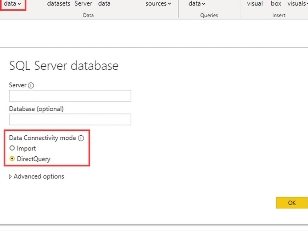308x231 pixels.
Task: Click the New visual icon
Action: tap(254, 4)
